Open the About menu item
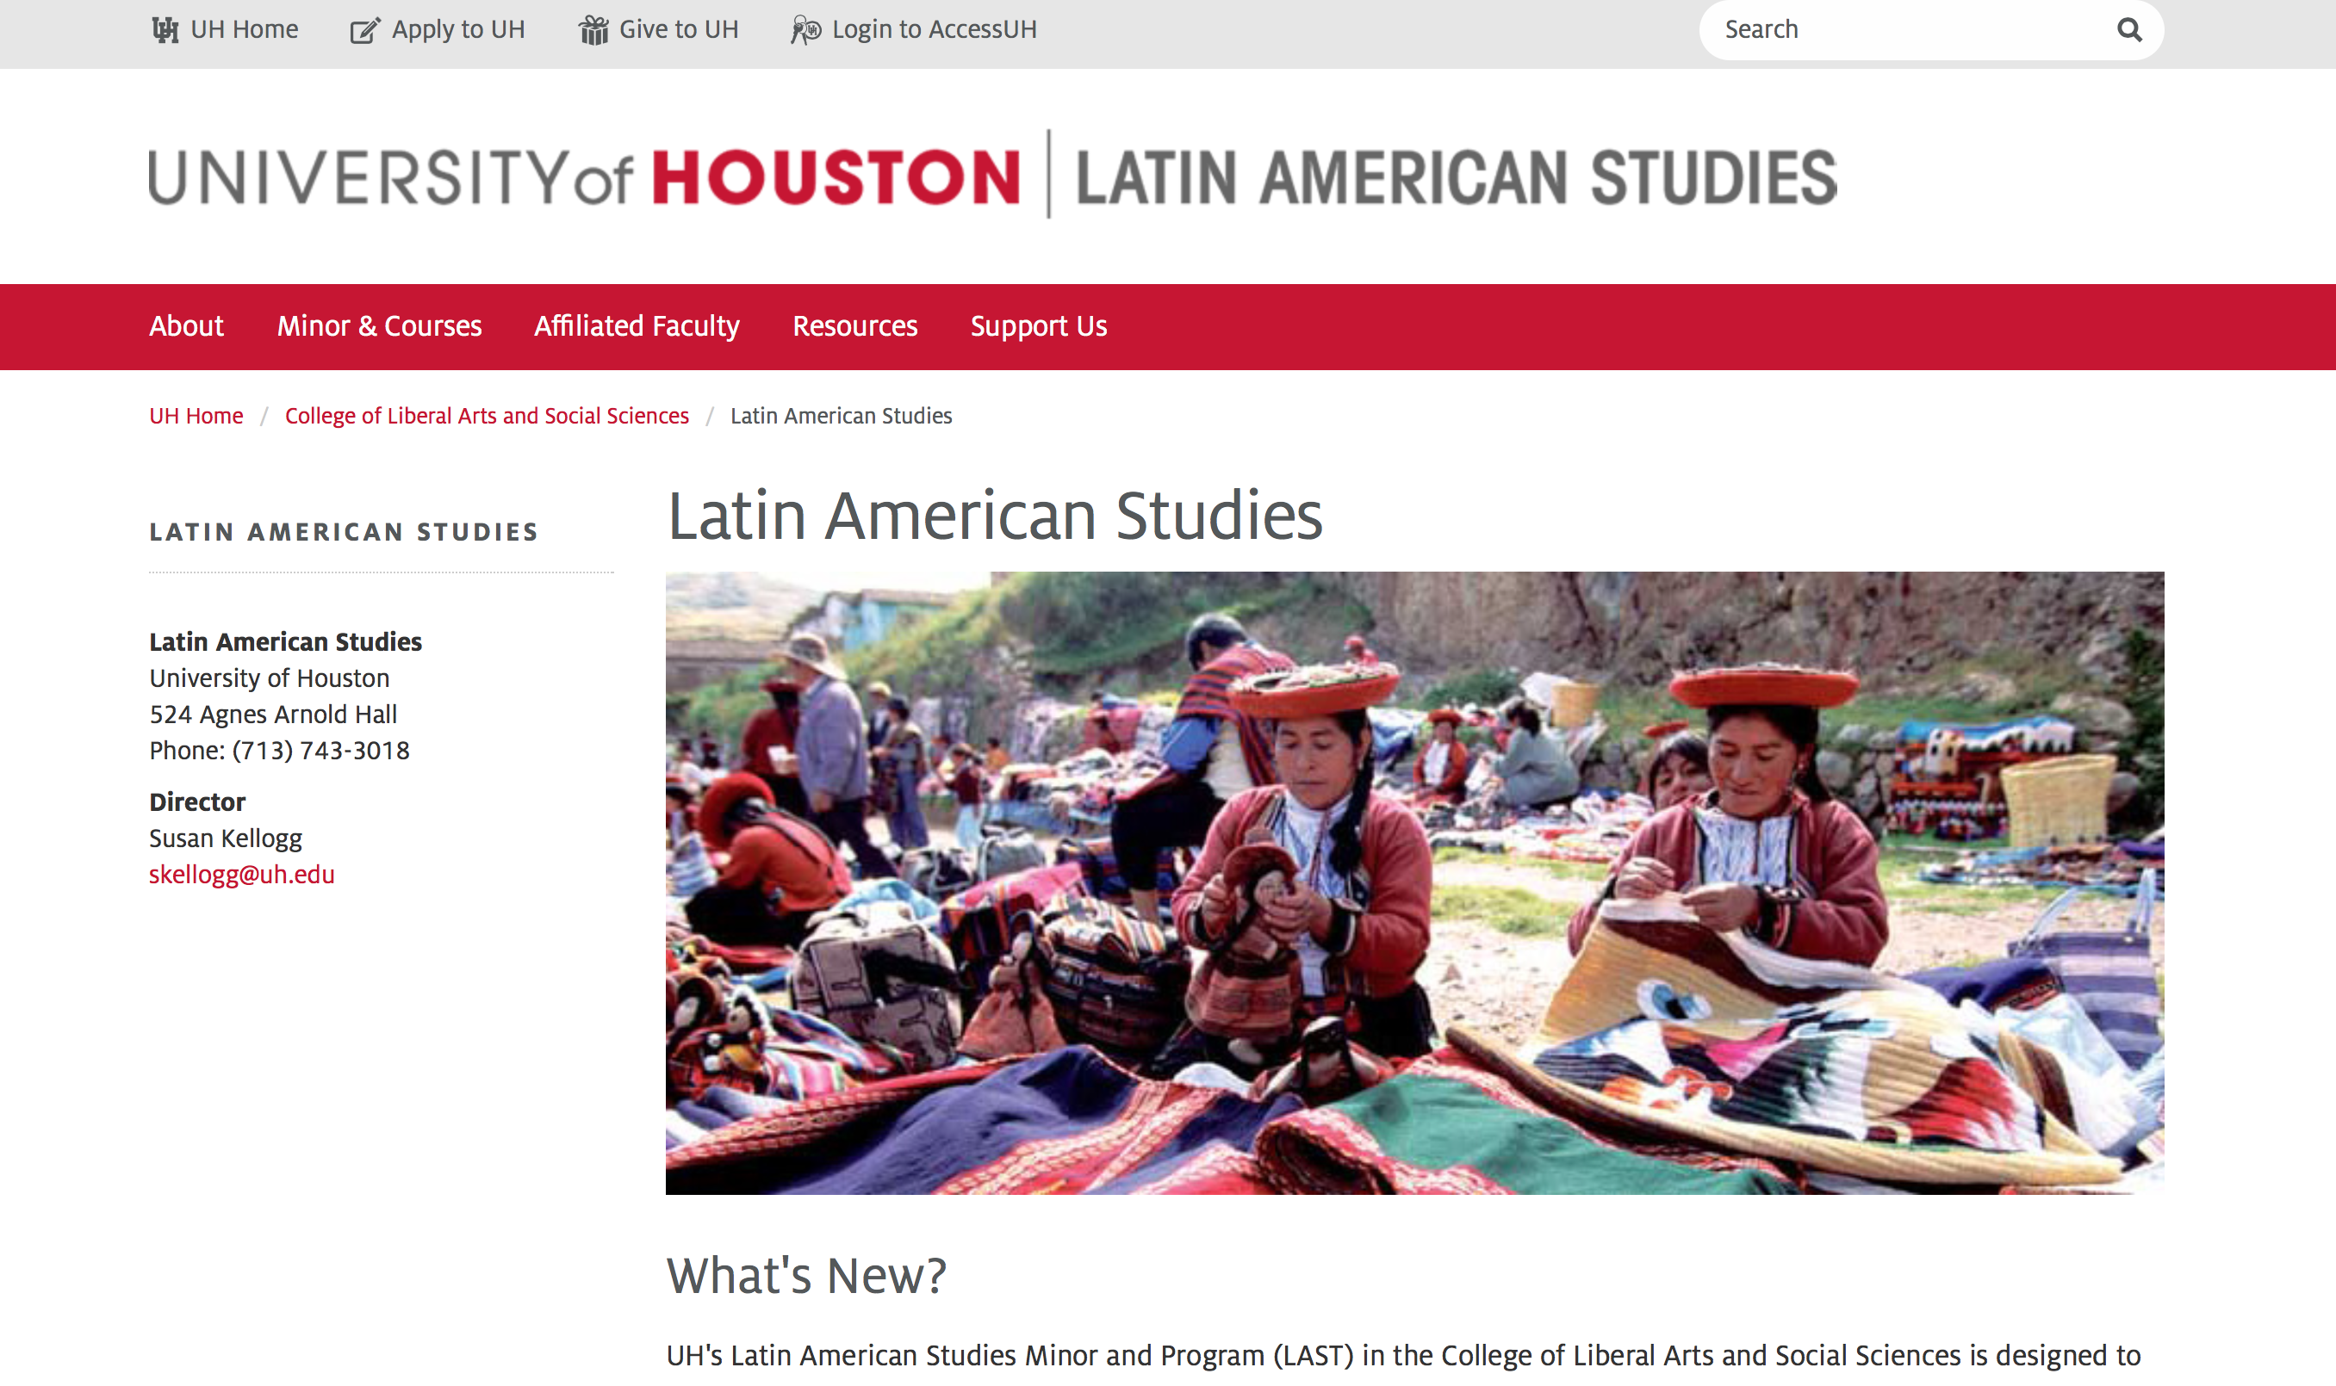2336x1386 pixels. tap(186, 326)
